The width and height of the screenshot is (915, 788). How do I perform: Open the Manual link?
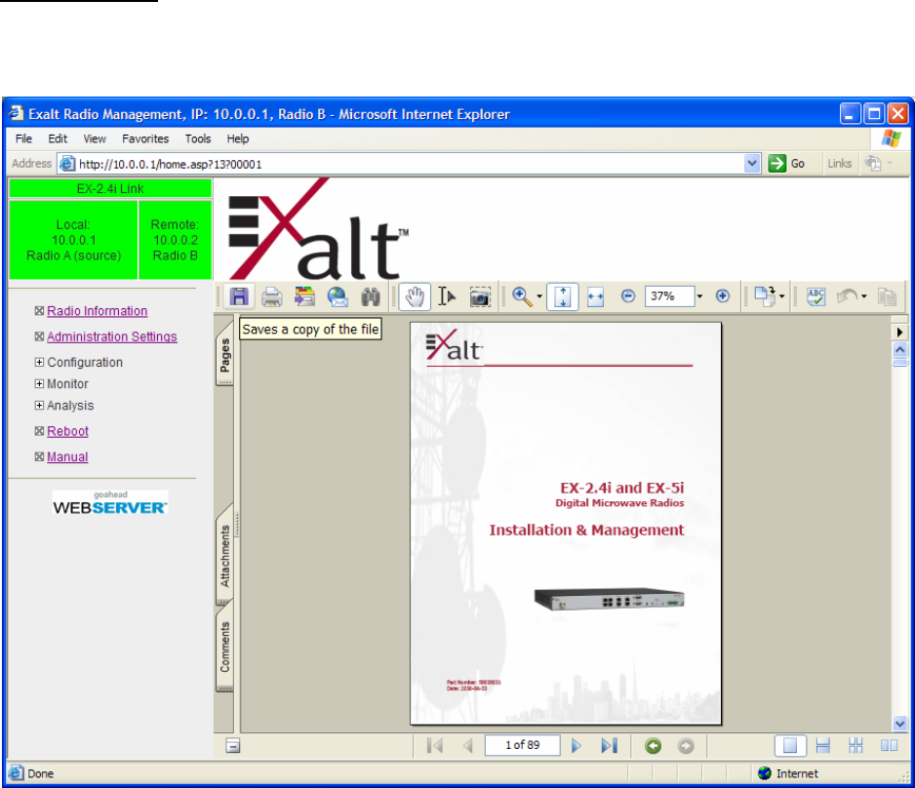point(67,456)
